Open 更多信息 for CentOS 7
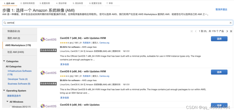This screenshot has height=112, width=234. tap(65, 64)
